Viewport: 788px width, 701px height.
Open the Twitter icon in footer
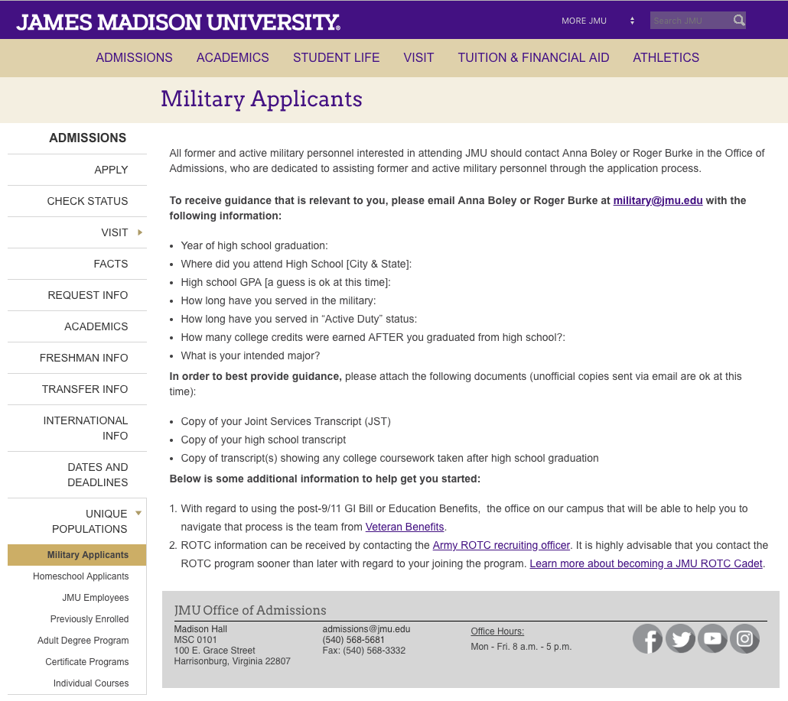tap(680, 639)
